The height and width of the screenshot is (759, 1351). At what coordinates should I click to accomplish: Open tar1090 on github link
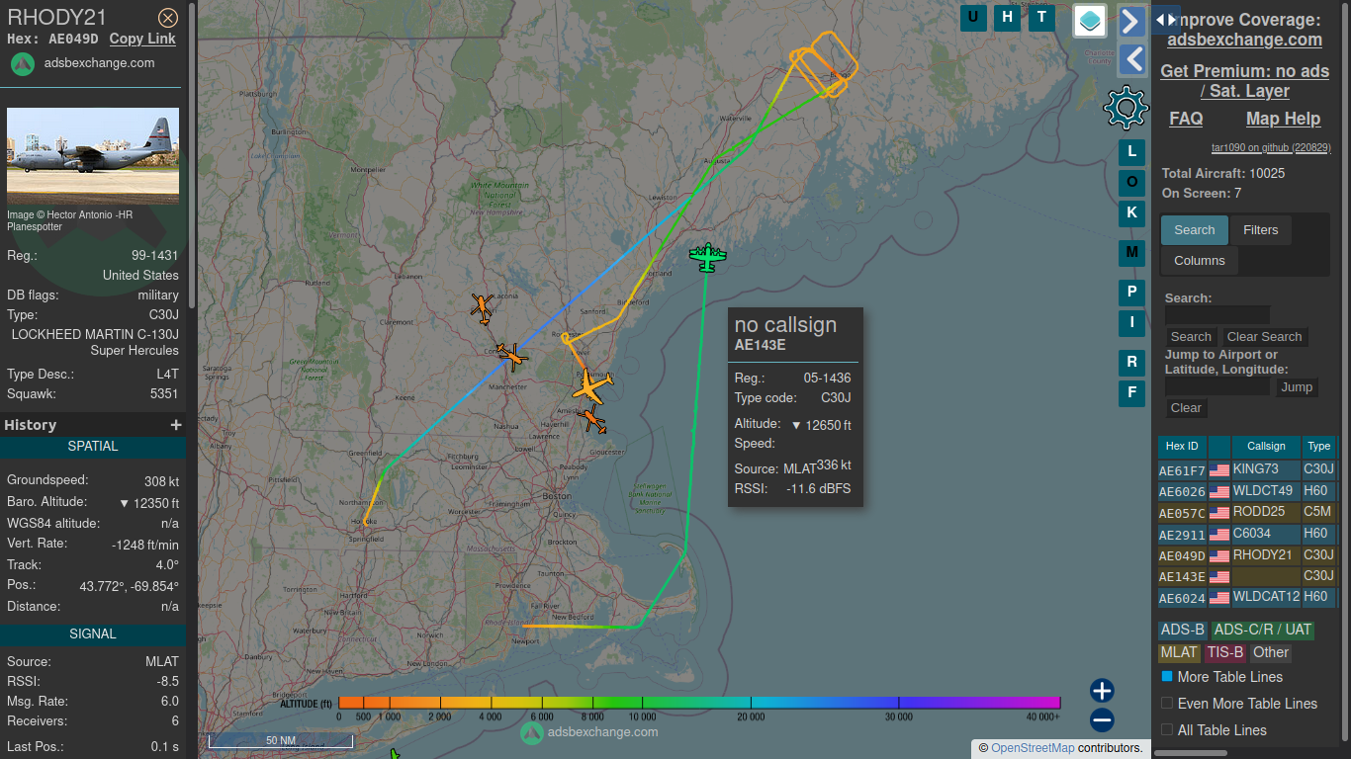click(x=1271, y=147)
